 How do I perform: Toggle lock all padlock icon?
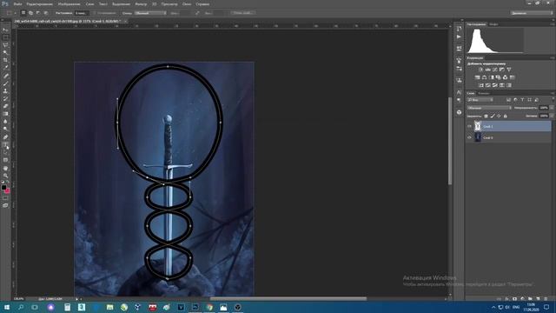[506, 116]
